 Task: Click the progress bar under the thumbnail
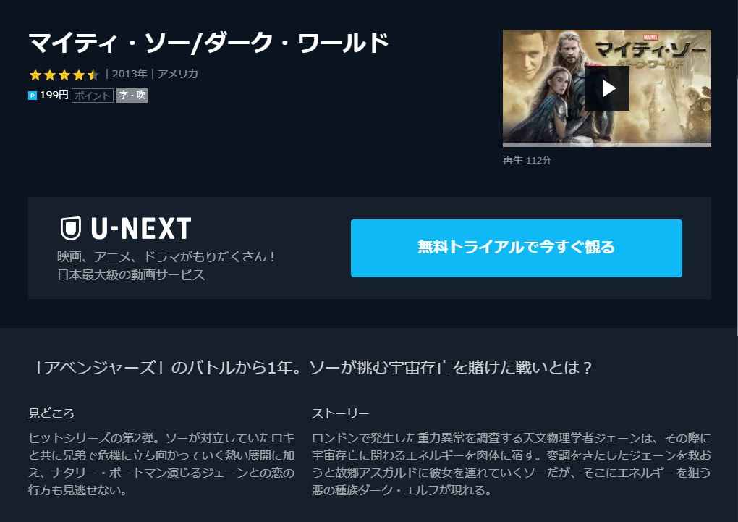[x=607, y=145]
